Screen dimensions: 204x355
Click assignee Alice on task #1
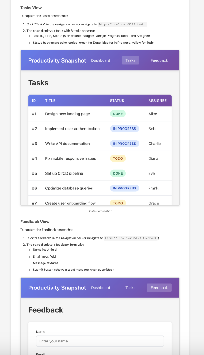[153, 114]
